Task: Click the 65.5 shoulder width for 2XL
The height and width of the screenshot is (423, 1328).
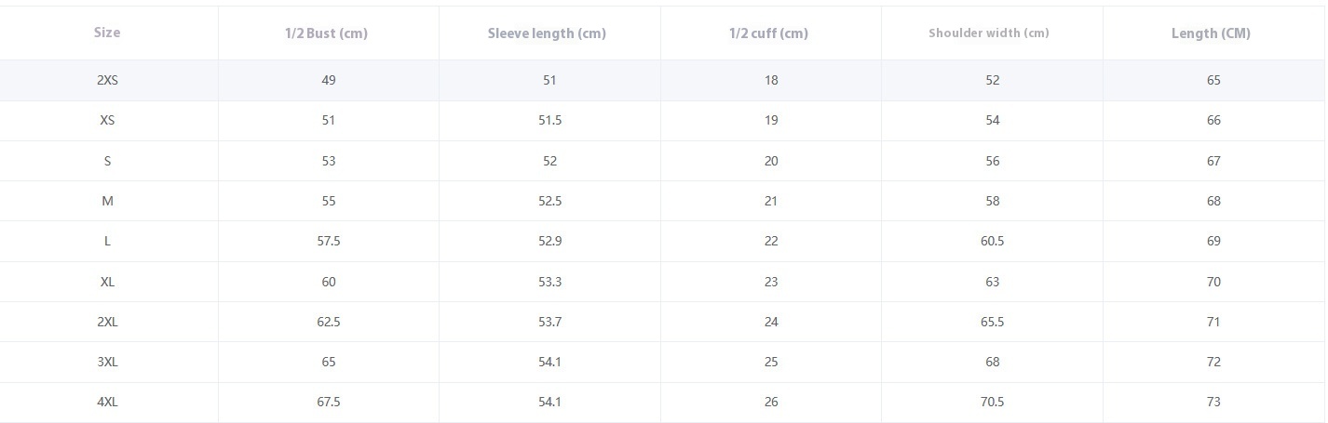Action: pos(992,322)
